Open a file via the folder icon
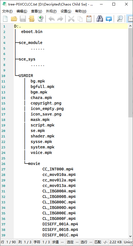The image size is (133, 246). tap(14, 19)
